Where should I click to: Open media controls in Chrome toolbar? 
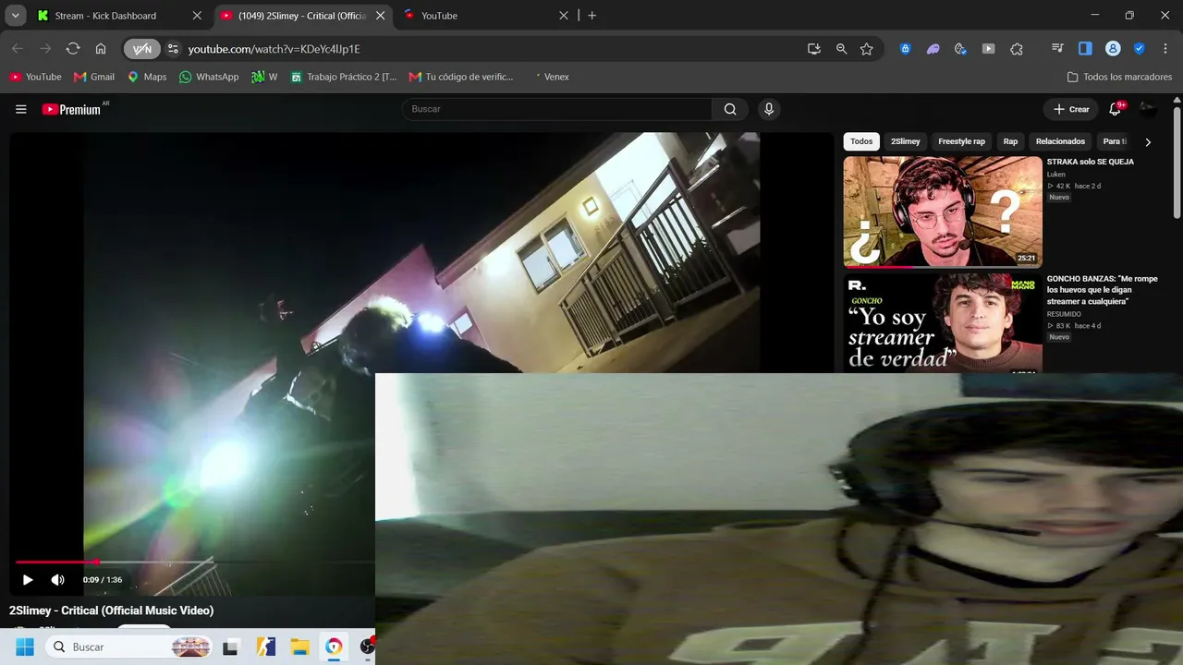pos(1058,49)
